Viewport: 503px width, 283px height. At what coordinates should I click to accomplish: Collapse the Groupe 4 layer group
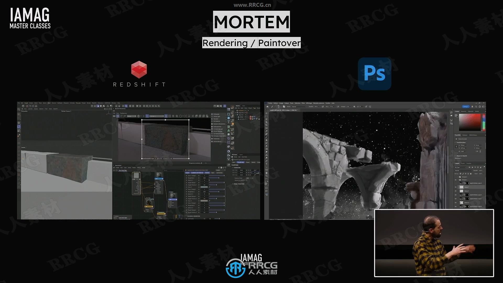(459, 180)
